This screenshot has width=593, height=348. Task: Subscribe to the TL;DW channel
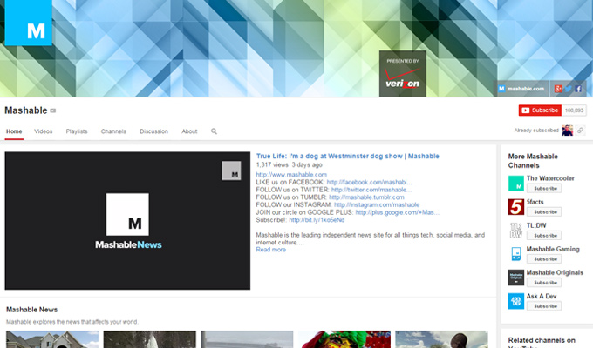click(x=544, y=235)
